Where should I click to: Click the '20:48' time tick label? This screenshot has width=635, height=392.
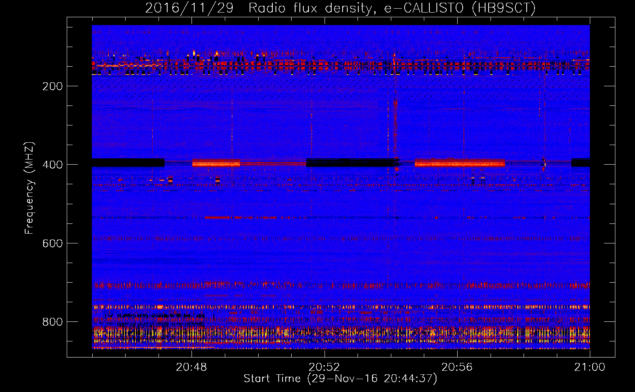(191, 367)
